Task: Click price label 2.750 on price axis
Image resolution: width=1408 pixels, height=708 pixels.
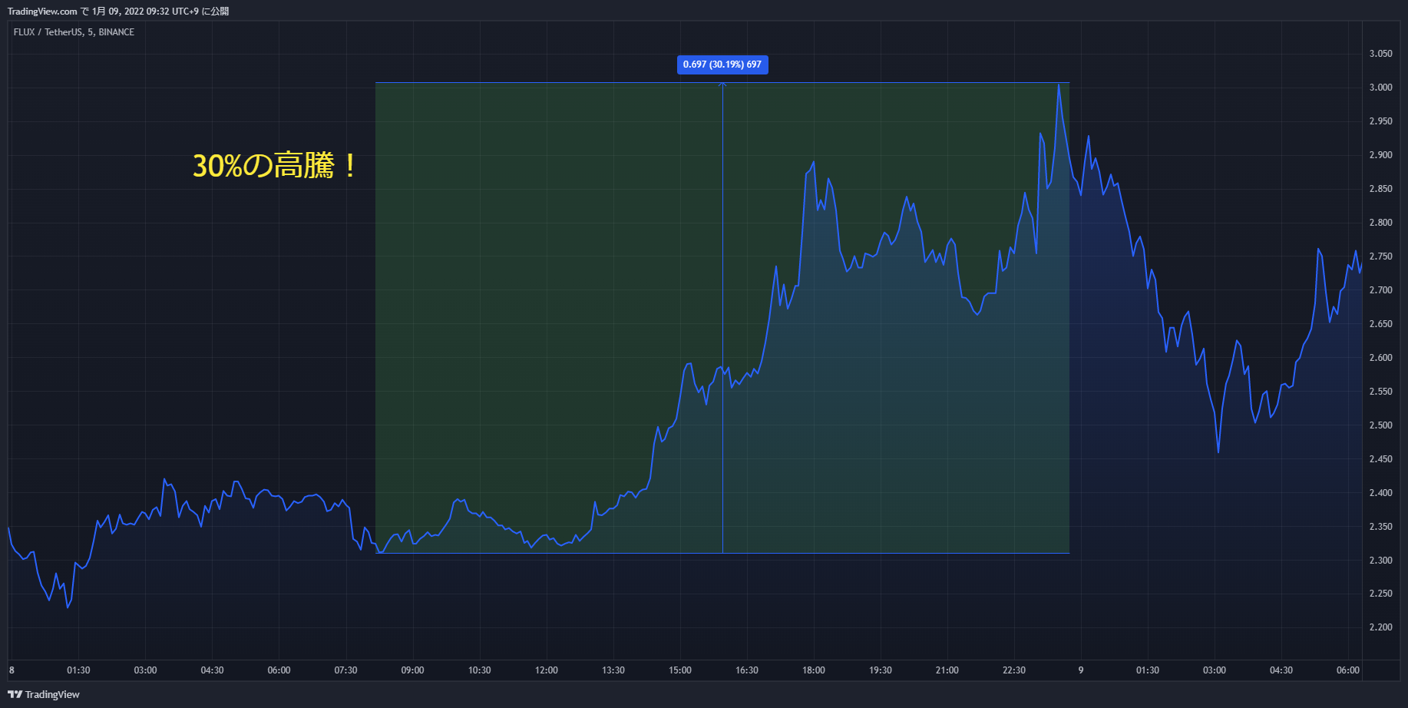Action: (x=1380, y=256)
